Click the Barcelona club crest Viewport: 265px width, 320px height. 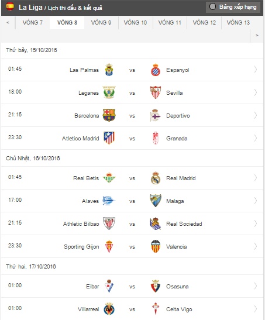109,115
